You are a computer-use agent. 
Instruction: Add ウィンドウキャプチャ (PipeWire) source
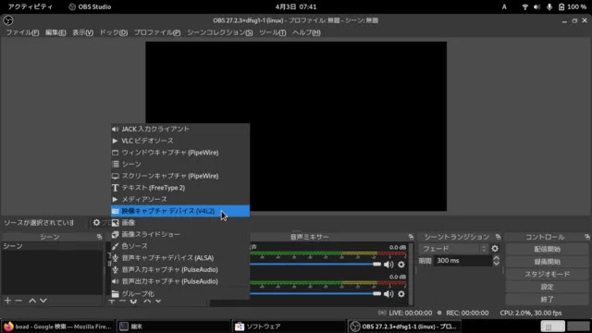click(180, 153)
